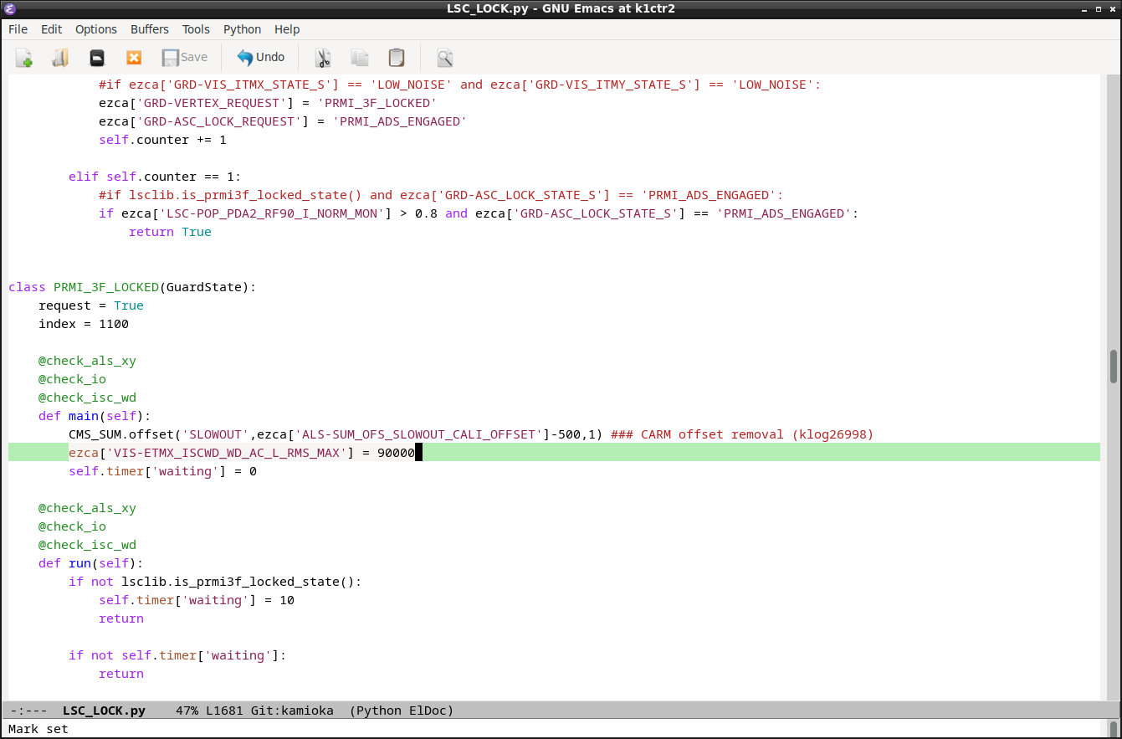
Task: Open the Edit menu
Action: [x=52, y=29]
